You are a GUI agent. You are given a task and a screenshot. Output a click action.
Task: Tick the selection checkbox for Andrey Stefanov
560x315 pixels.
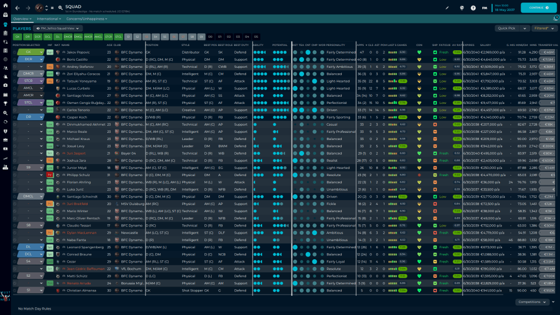click(15, 67)
